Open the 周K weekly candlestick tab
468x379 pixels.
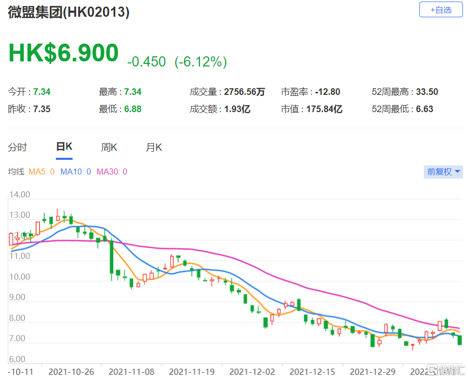coord(109,147)
